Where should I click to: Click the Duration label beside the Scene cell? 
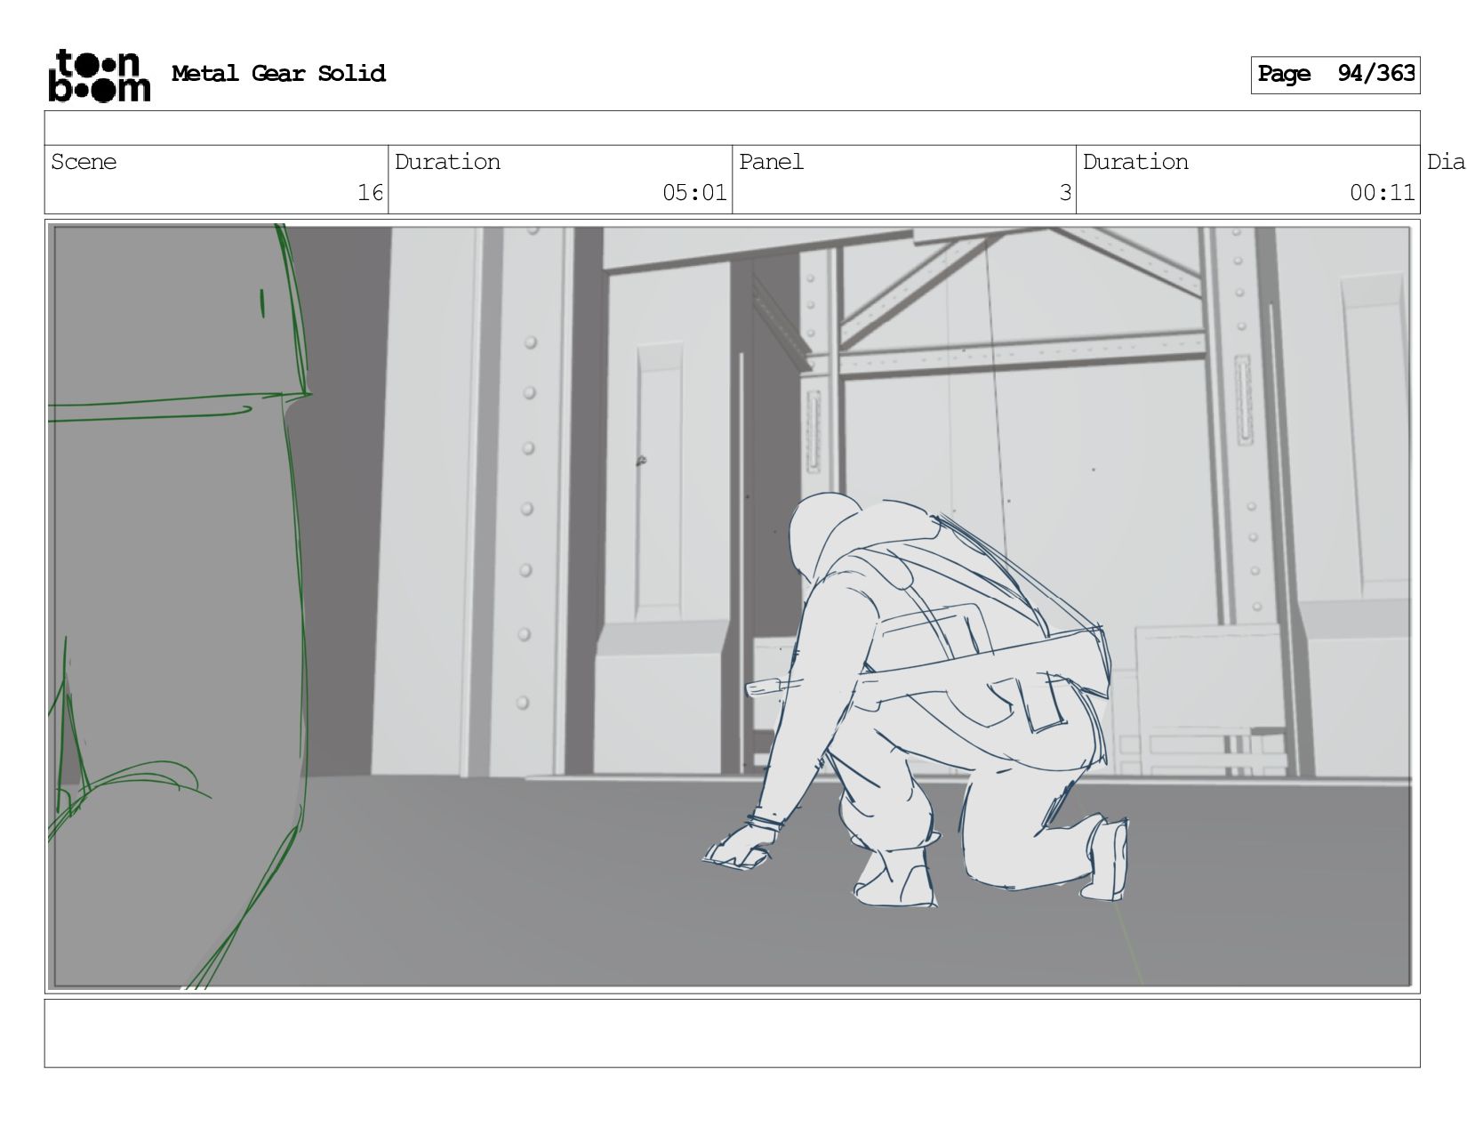tap(447, 162)
